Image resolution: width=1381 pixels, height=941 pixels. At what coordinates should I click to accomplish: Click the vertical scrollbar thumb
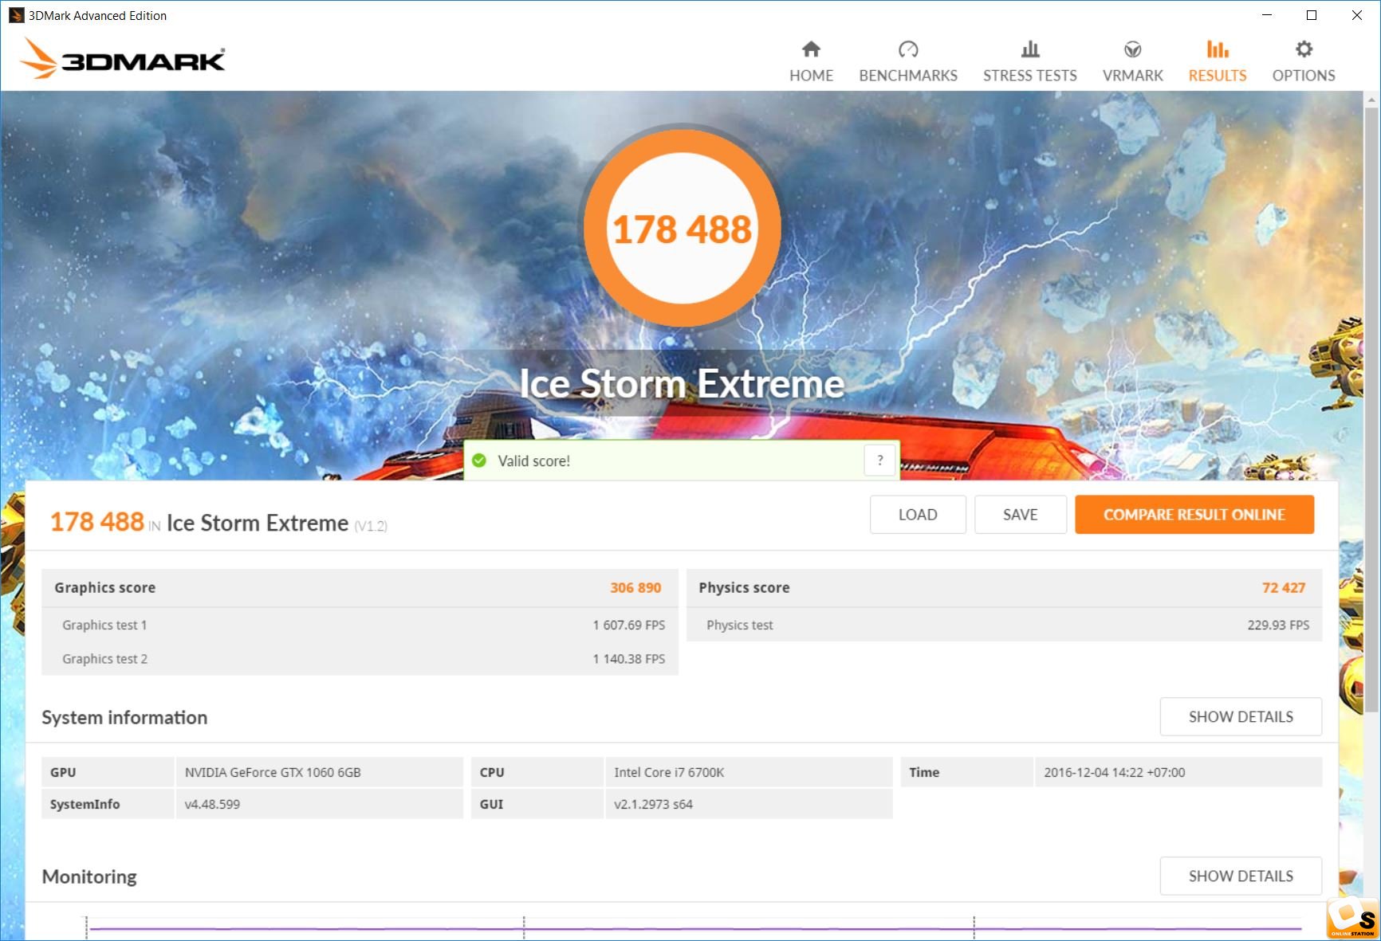pos(1371,410)
